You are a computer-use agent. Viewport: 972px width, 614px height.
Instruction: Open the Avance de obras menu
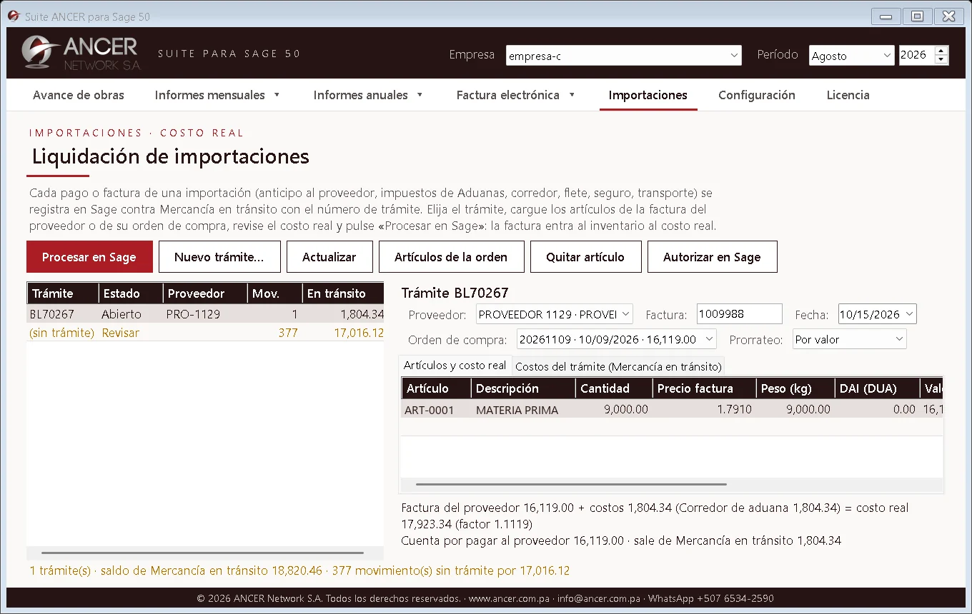coord(79,95)
